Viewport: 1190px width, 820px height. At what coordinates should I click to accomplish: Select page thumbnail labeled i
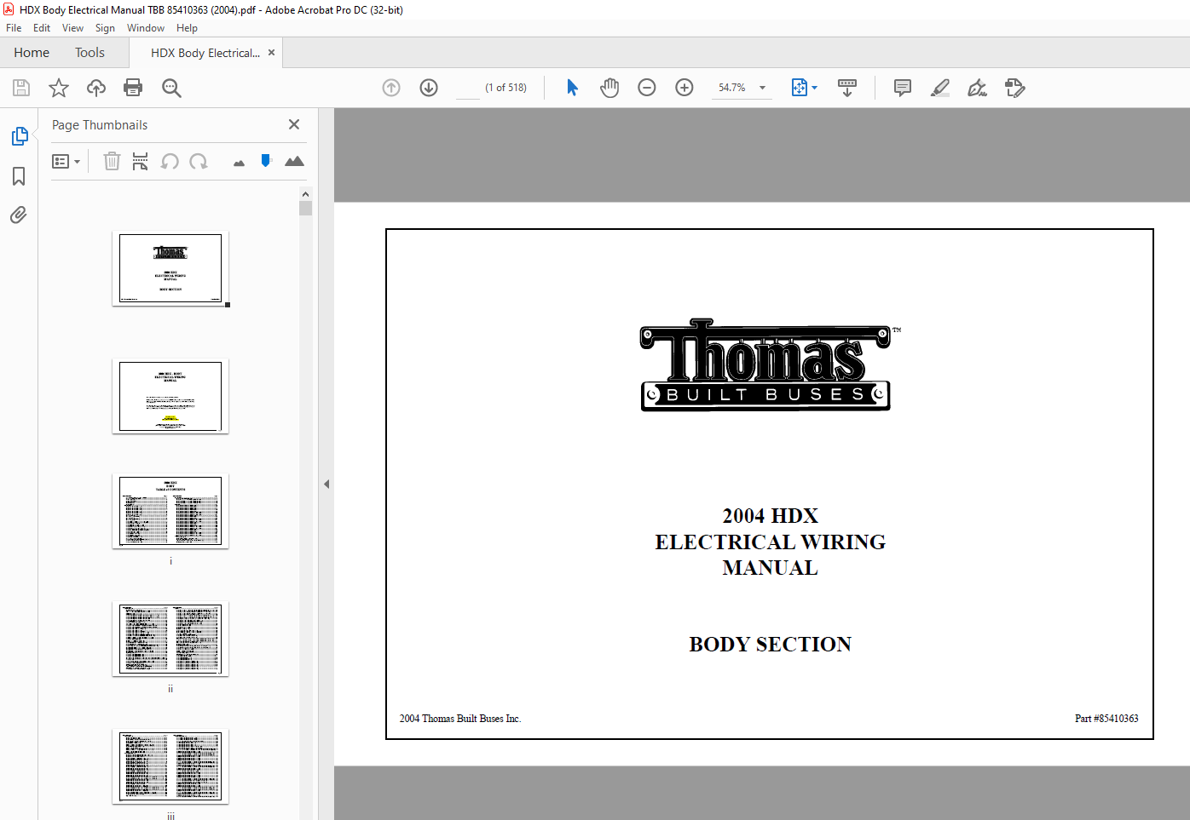[170, 511]
